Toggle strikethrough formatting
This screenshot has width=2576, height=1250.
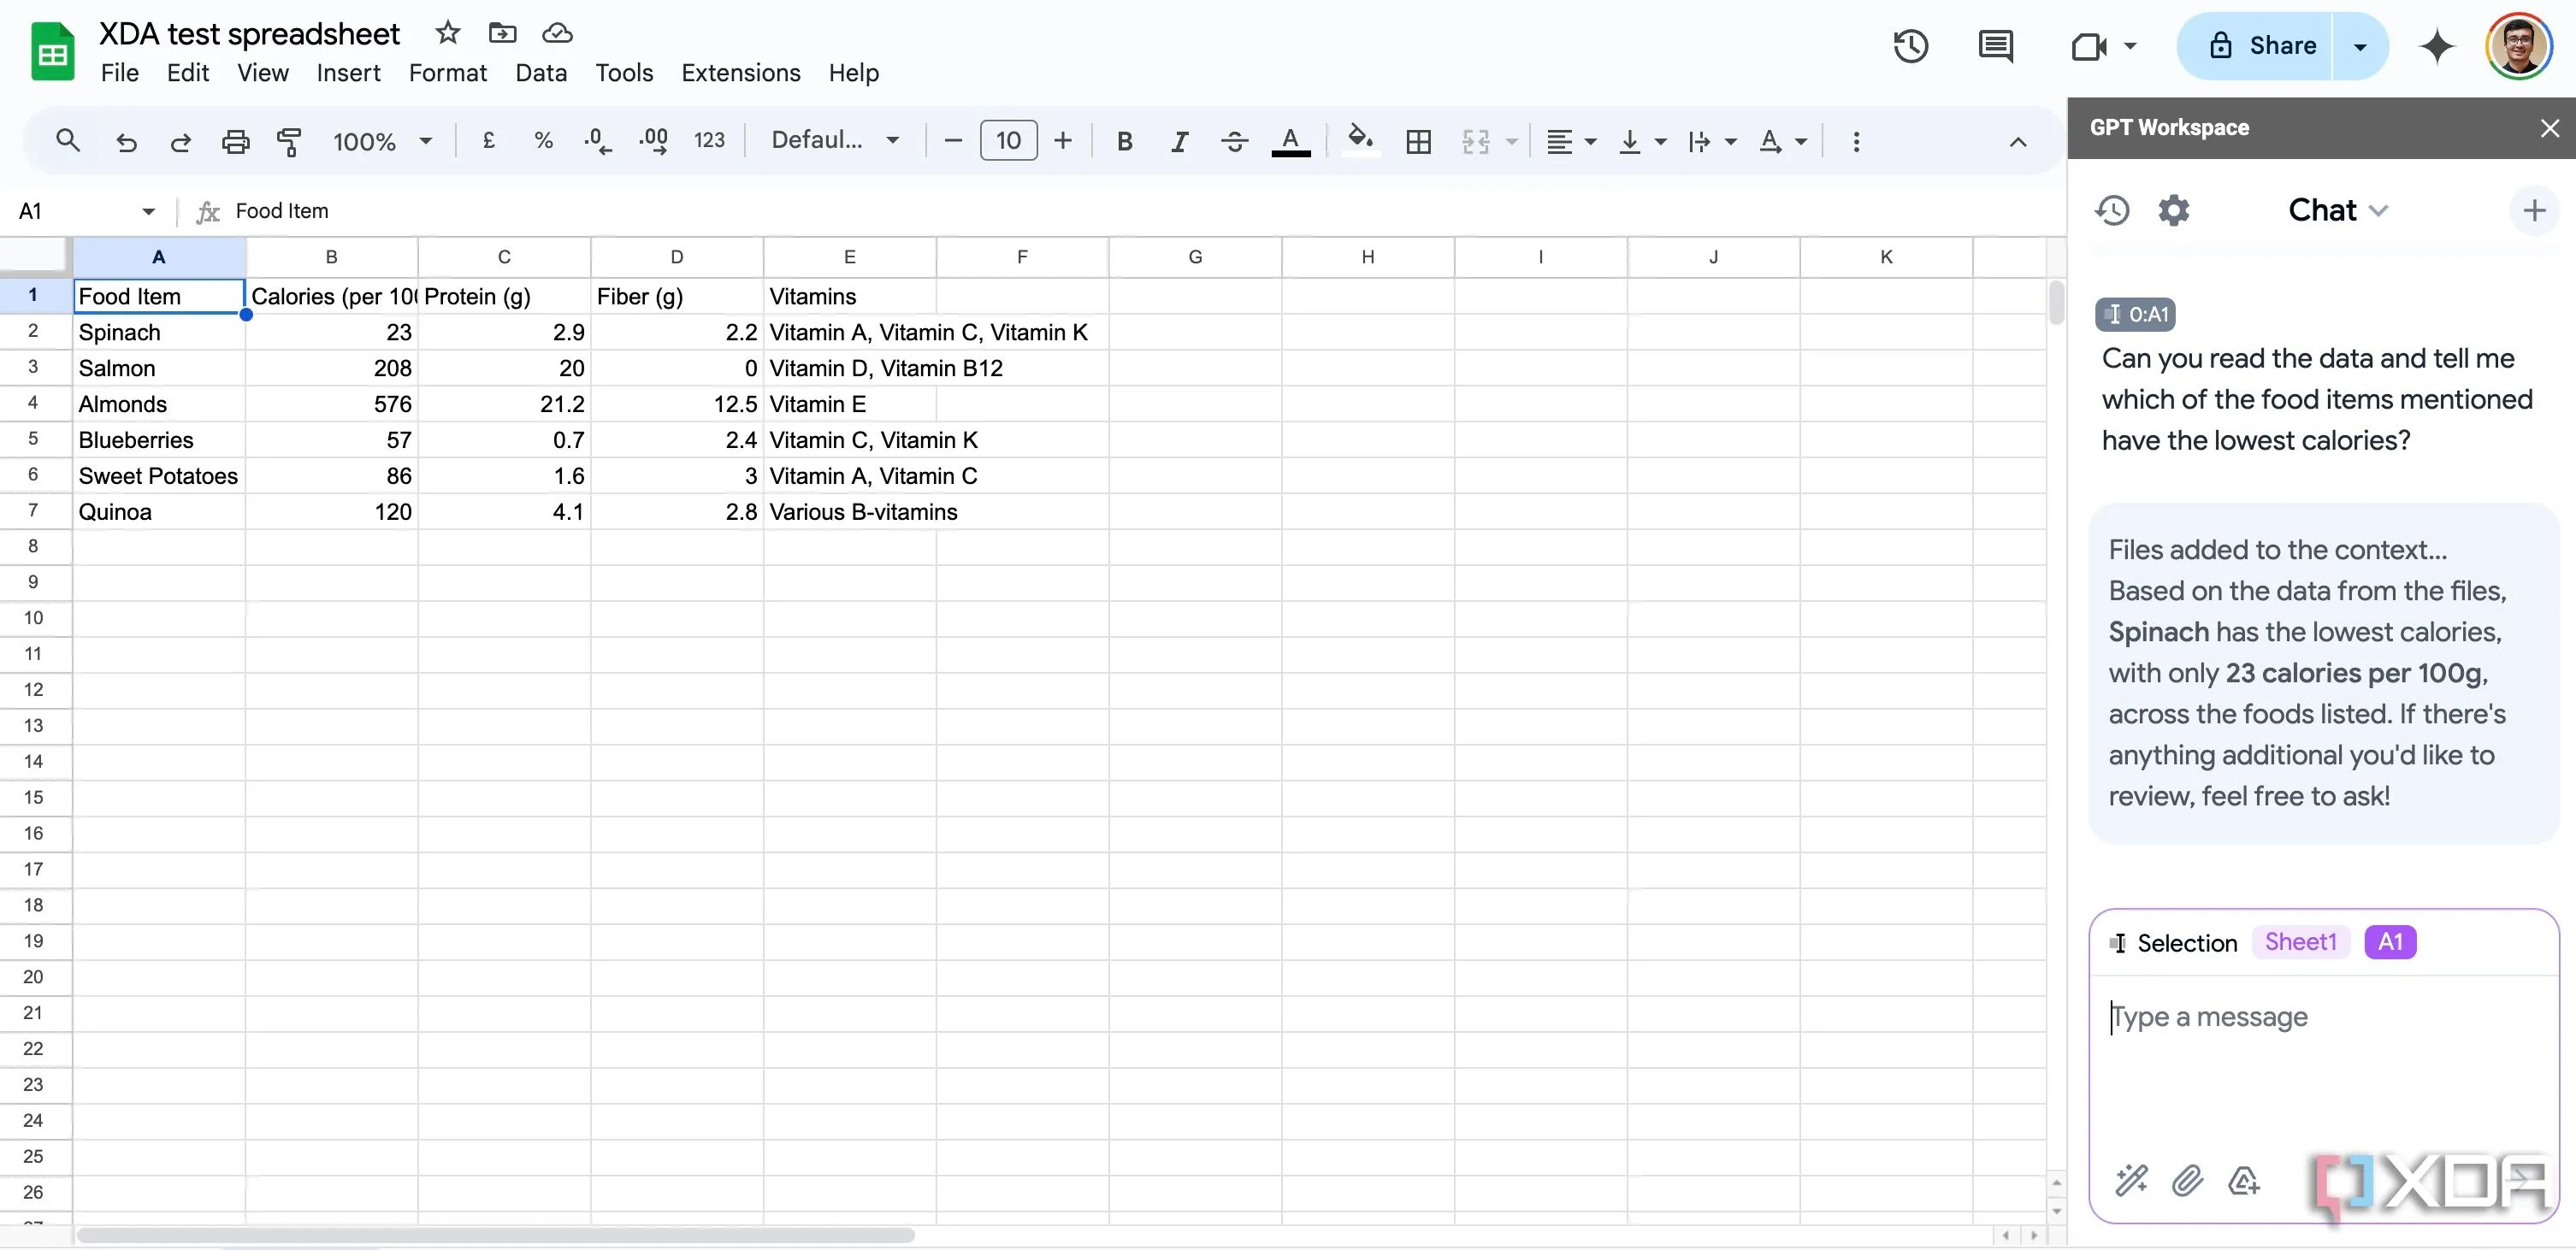(x=1234, y=141)
